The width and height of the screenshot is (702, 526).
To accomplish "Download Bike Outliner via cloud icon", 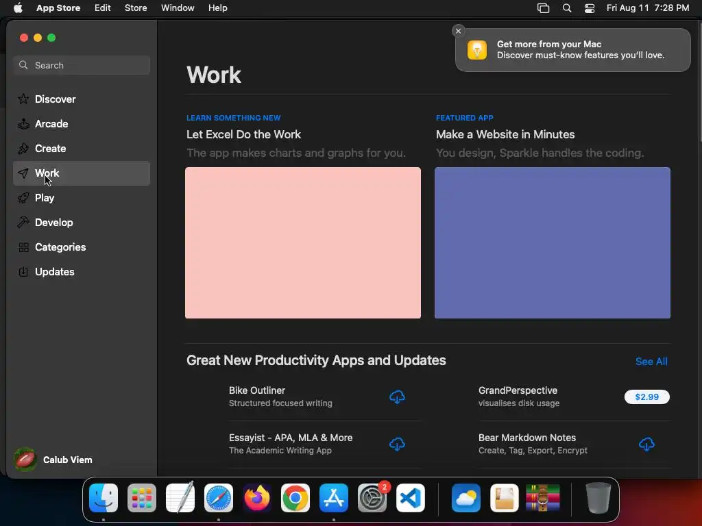I will point(397,397).
